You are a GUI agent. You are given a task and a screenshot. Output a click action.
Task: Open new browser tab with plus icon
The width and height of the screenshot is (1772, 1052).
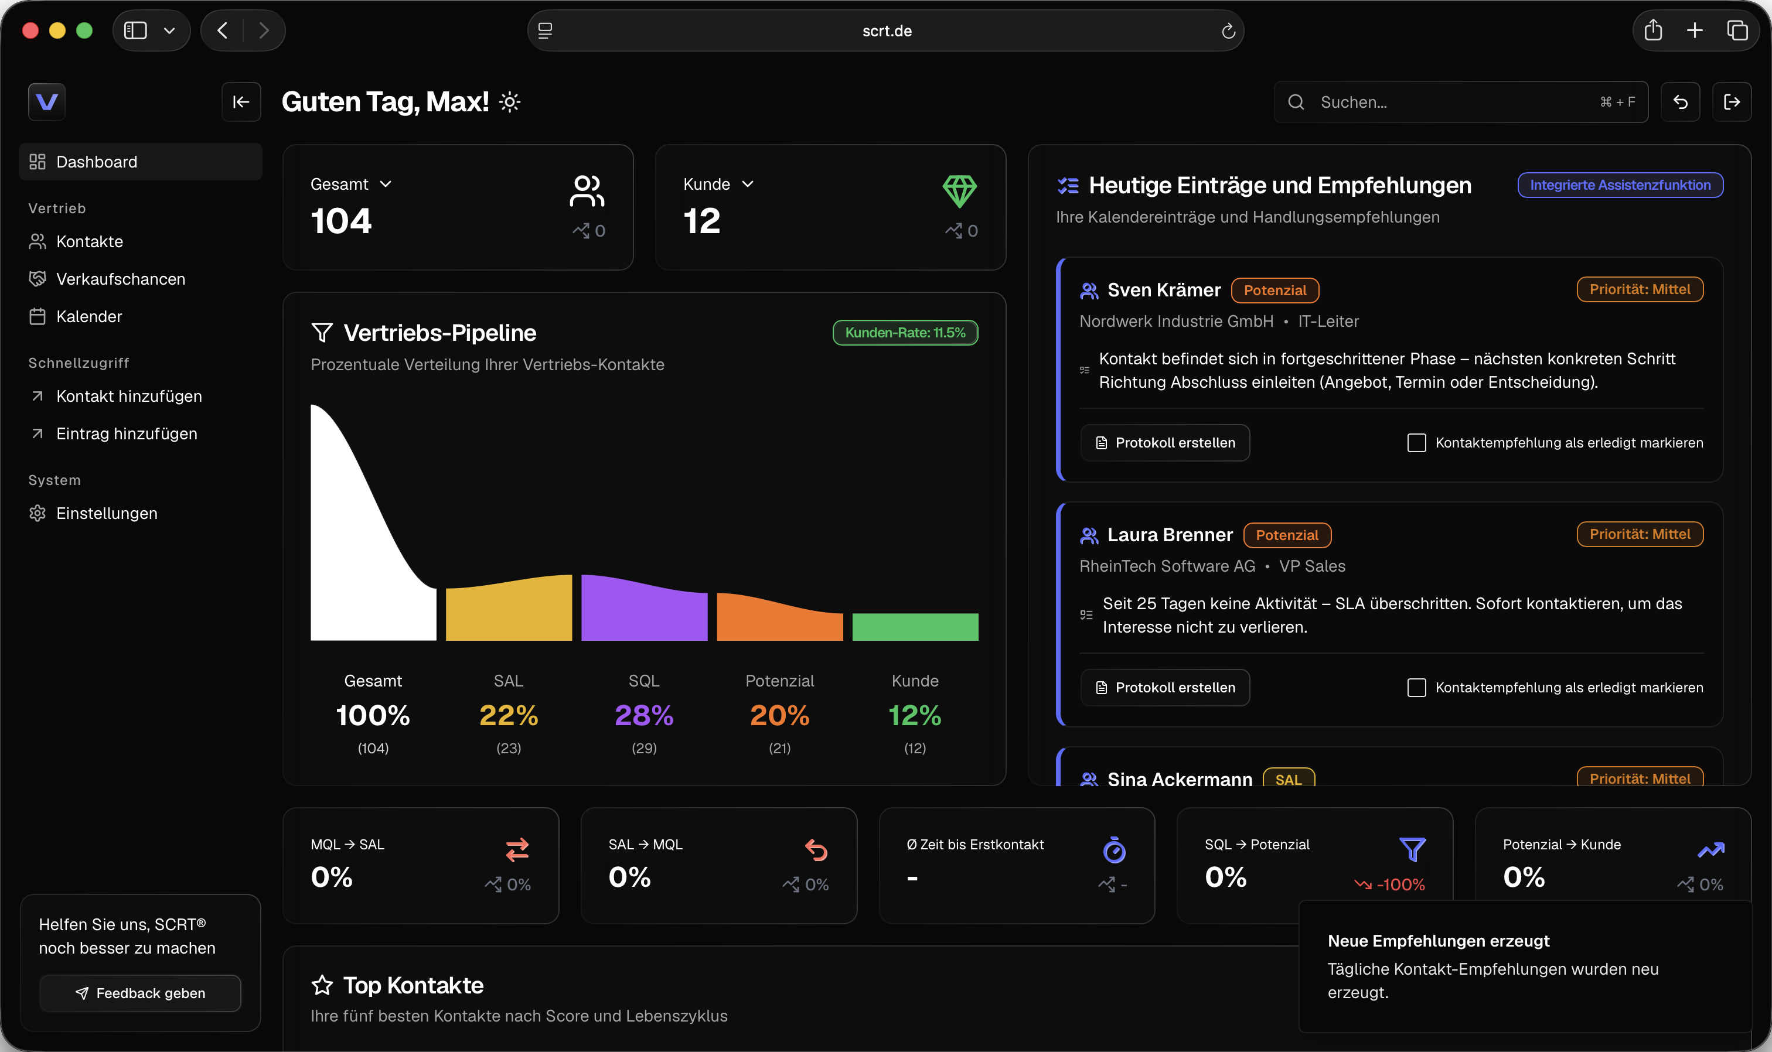tap(1695, 30)
